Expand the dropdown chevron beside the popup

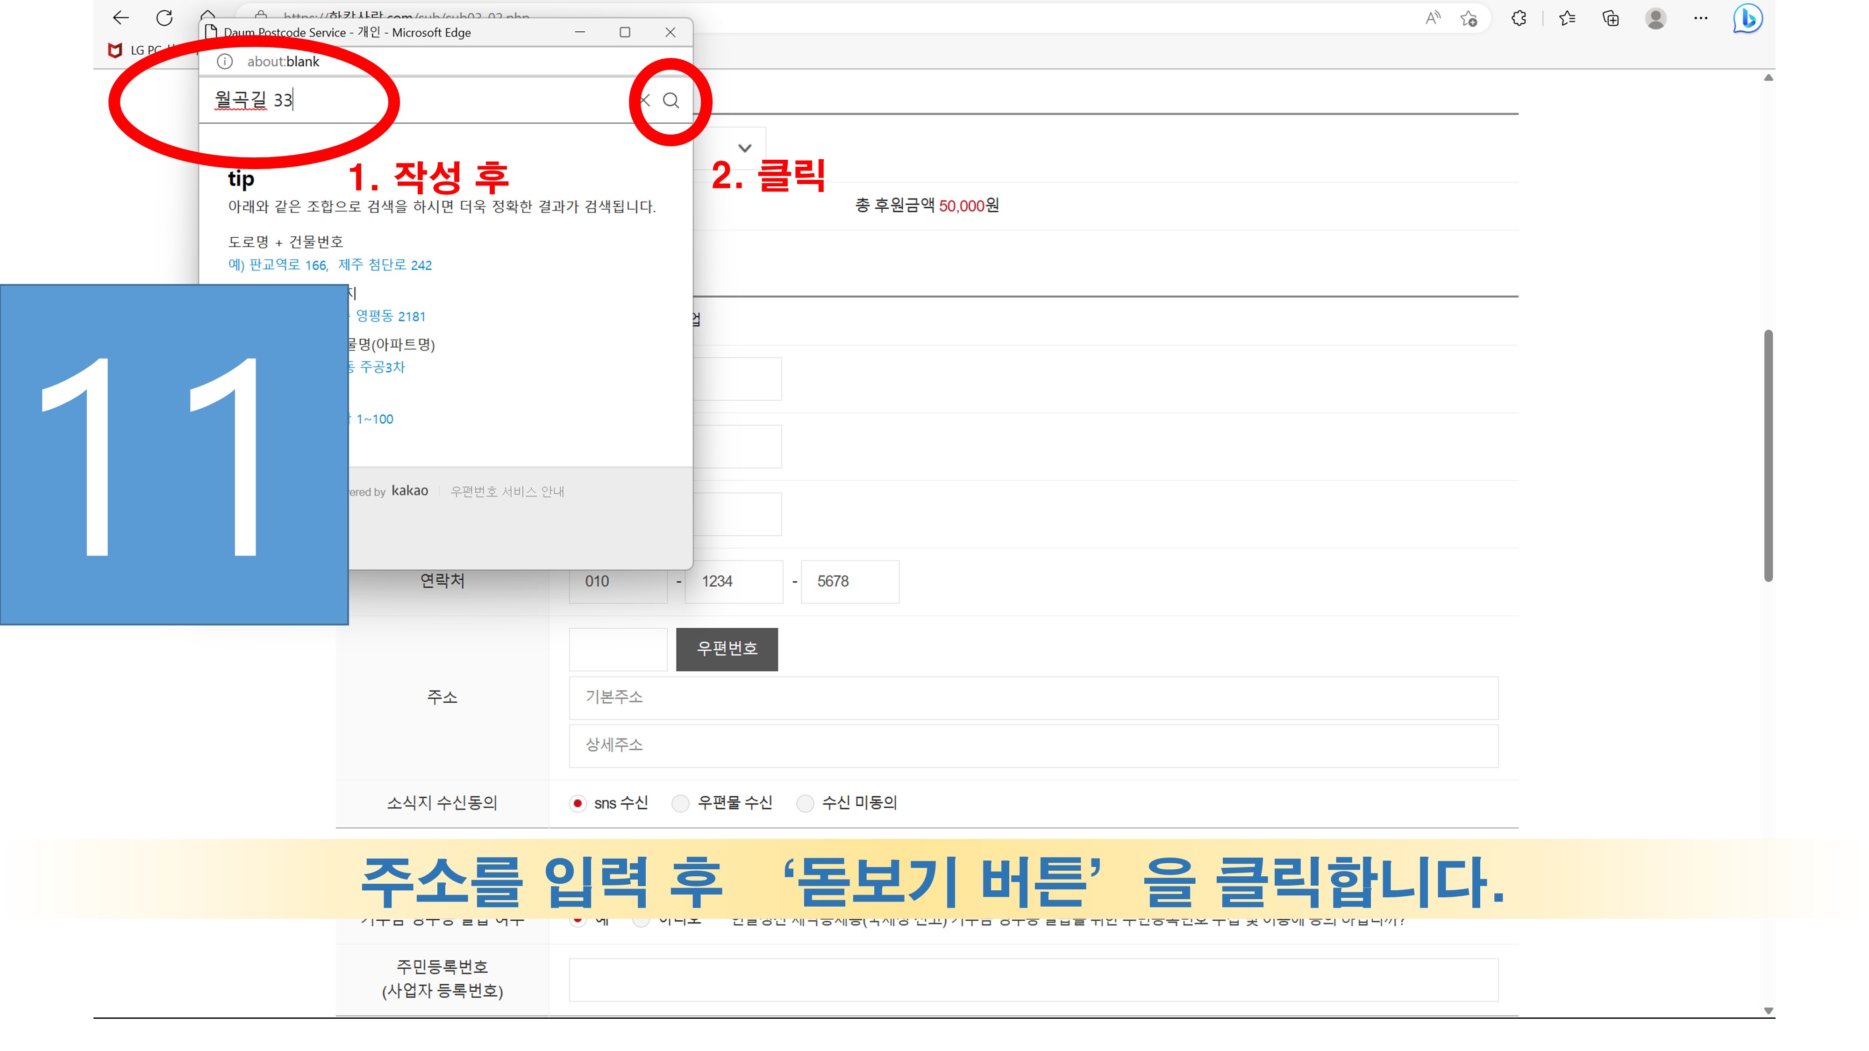[x=744, y=148]
